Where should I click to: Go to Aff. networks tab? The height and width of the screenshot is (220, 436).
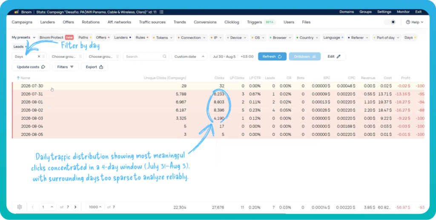click(x=119, y=22)
